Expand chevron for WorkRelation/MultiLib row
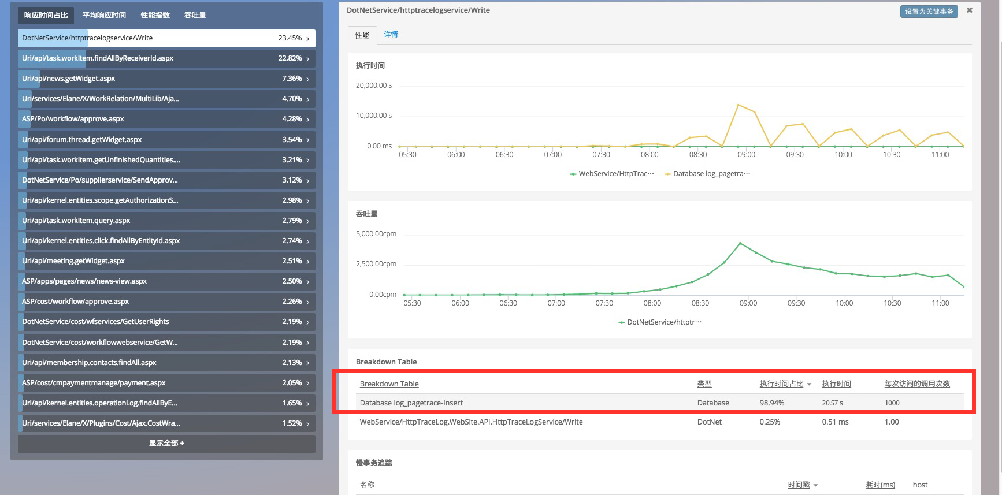This screenshot has width=1002, height=495. point(307,99)
